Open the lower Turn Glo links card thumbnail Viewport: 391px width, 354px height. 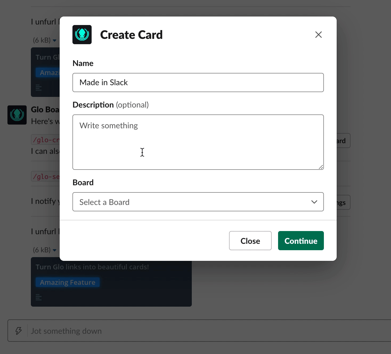111,282
